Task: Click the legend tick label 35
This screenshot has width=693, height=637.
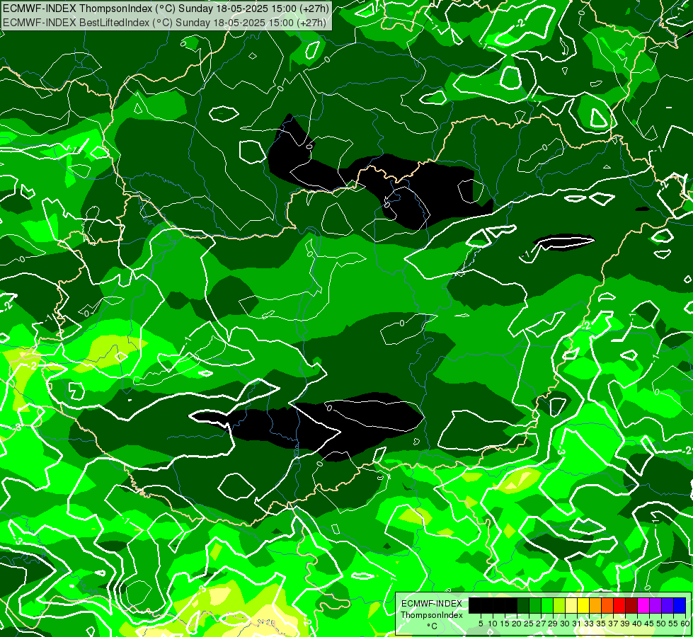Action: [x=601, y=624]
